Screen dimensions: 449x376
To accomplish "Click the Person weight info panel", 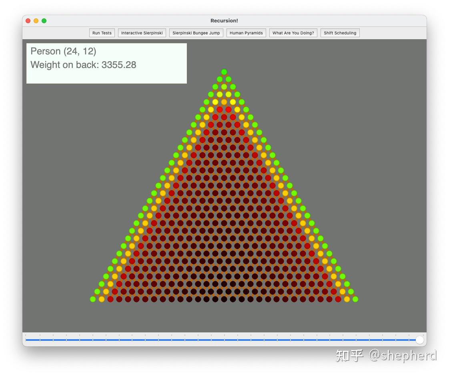I will click(106, 63).
